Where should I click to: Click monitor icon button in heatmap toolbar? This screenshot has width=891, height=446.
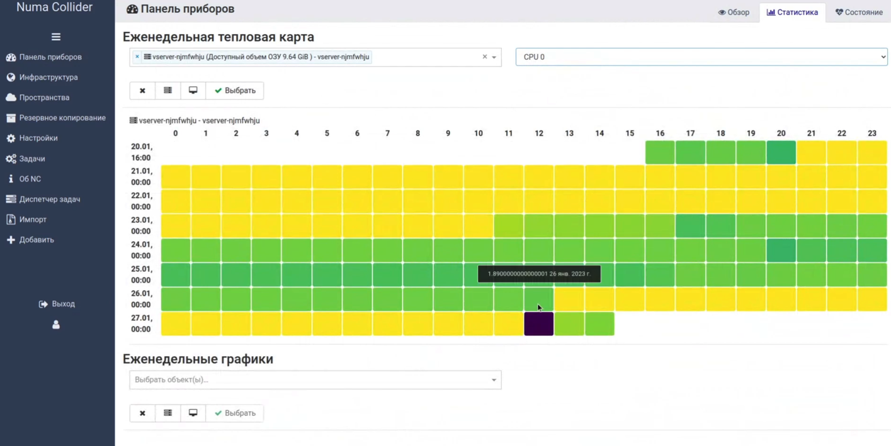[x=193, y=91]
